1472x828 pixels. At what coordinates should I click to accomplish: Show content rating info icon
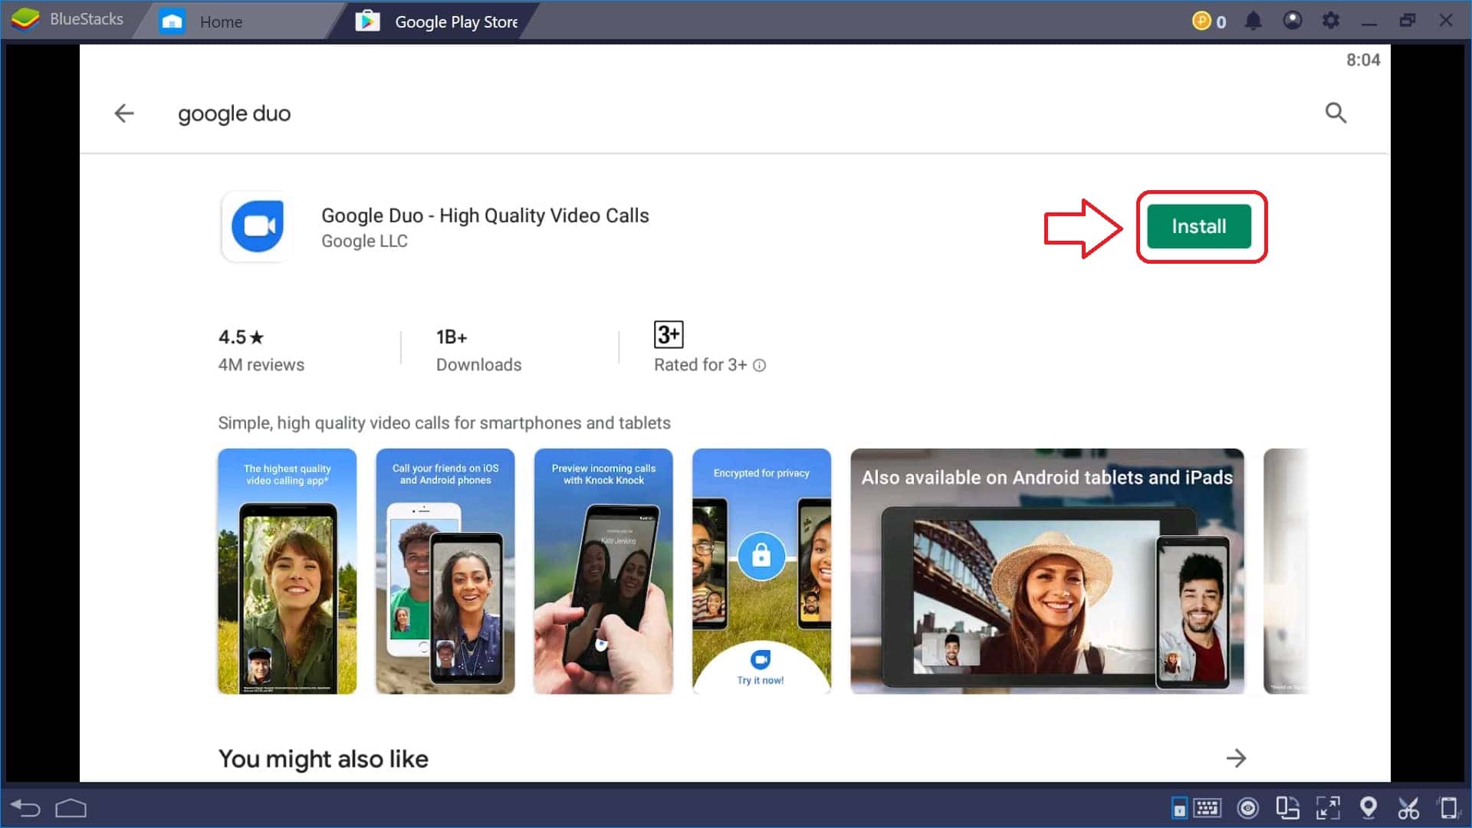(759, 366)
